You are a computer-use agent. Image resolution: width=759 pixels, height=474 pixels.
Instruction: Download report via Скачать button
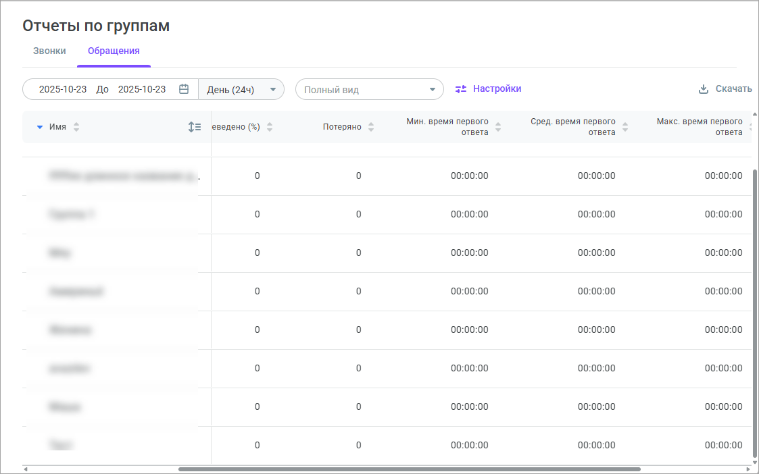click(725, 89)
